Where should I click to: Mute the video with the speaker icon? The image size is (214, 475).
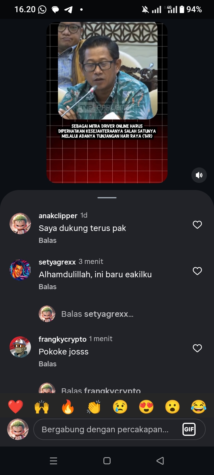(199, 175)
